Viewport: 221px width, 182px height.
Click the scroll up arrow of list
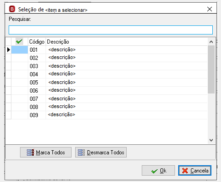coord(211,42)
